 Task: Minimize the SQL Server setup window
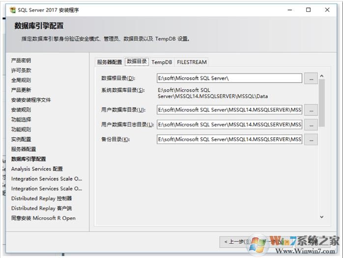(x=290, y=10)
